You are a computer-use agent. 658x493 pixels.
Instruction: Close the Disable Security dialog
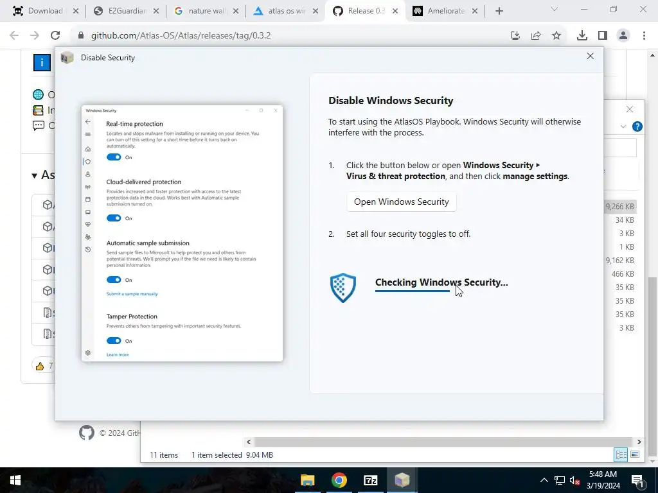(x=590, y=56)
